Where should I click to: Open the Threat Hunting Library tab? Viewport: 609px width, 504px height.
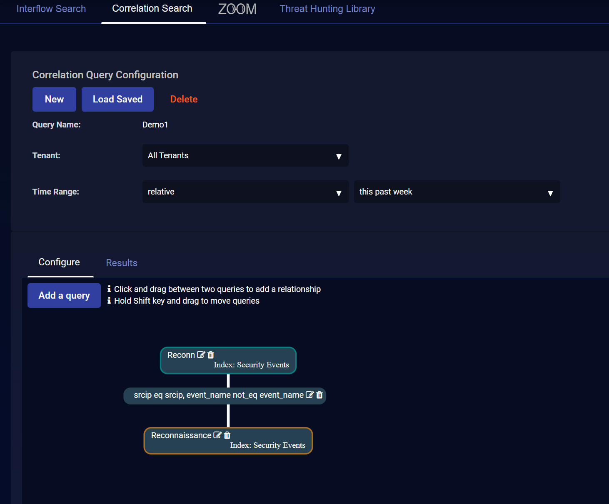click(327, 9)
